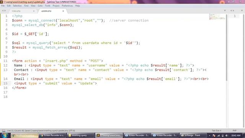Click line number 18 in the gutter
The image size is (245, 138).
point(5,97)
